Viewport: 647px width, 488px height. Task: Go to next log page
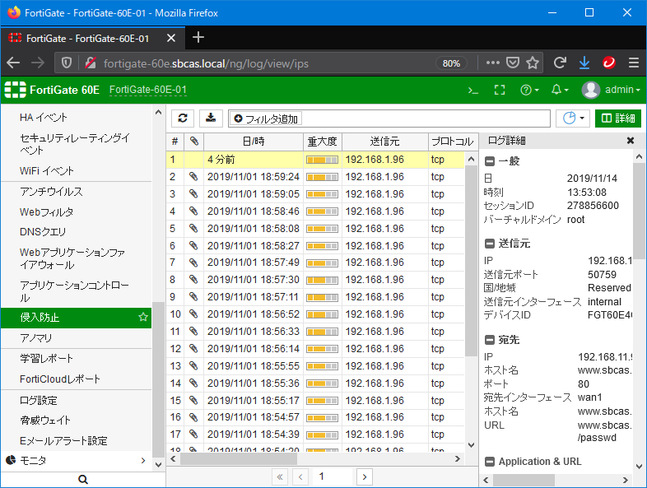click(x=365, y=476)
